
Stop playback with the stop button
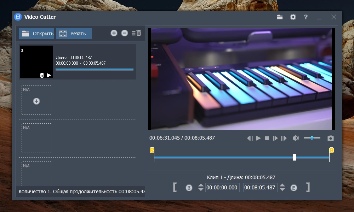tap(267, 138)
